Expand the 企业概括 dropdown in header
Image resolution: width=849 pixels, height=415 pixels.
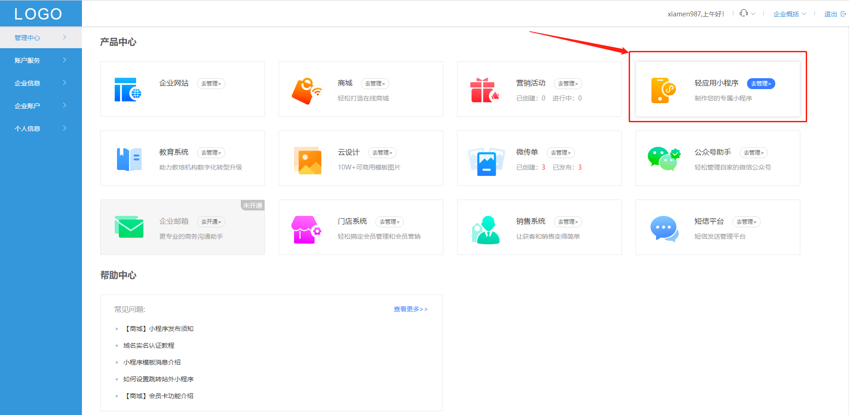(x=790, y=14)
